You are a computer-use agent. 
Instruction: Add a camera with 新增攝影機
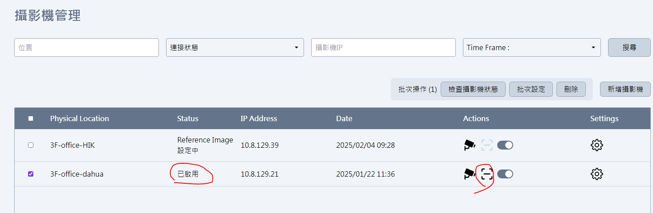coord(625,89)
